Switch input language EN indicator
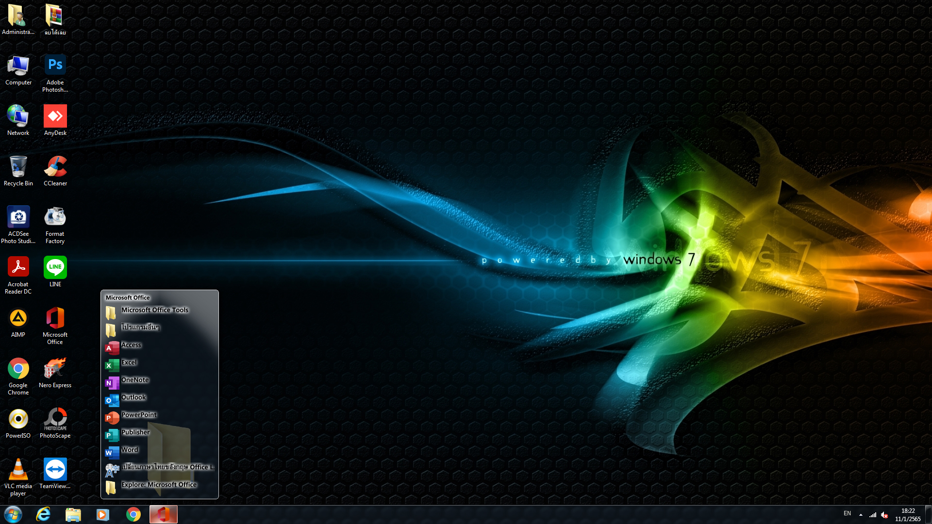 (x=847, y=513)
